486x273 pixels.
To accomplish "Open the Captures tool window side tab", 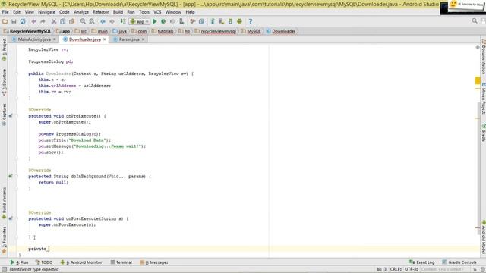I will click(x=4, y=115).
